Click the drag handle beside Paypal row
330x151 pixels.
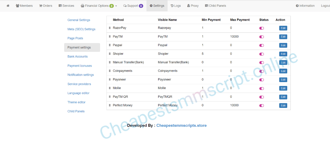110,45
